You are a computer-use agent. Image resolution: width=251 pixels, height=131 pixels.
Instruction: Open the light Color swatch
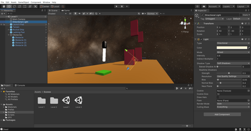(x=232, y=48)
